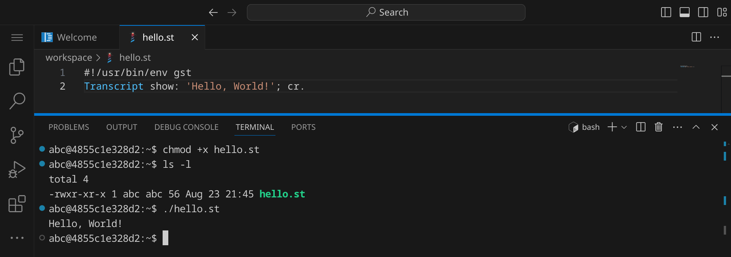
Task: Go back using the left arrow
Action: tap(213, 13)
